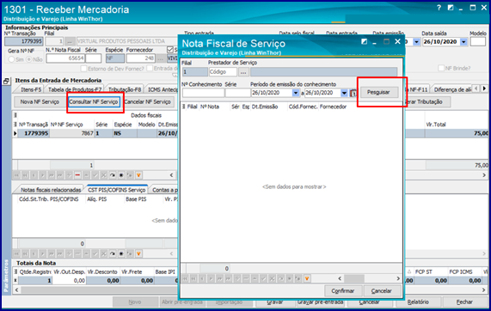Screen dimensions: 491x311
Task: Switch to the Notas fiscais relacionadas tab
Action: 51,190
